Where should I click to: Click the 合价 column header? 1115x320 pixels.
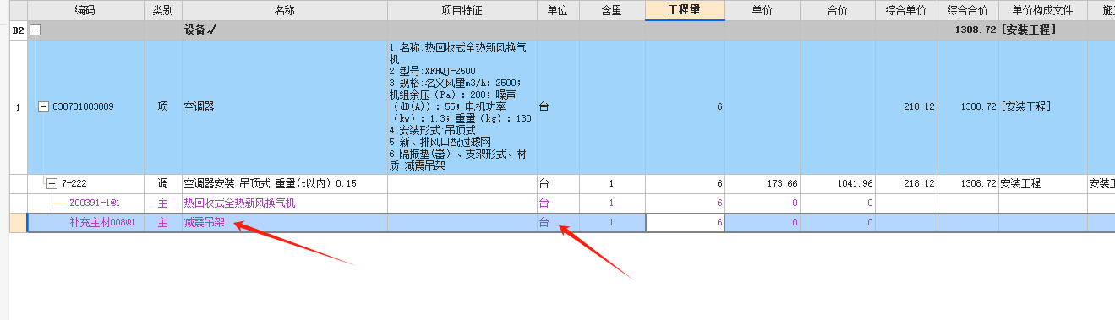838,10
